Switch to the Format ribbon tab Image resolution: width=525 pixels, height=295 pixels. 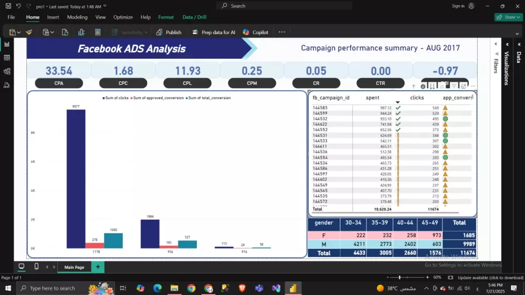166,17
